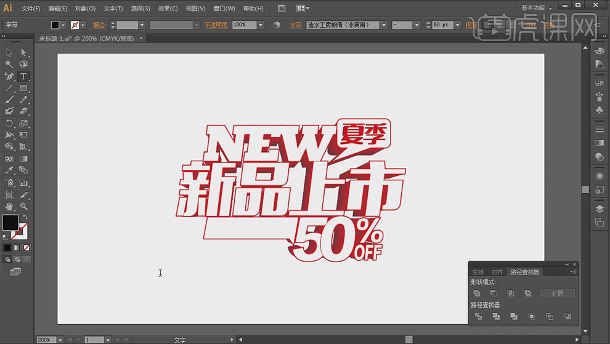This screenshot has width=610, height=344.
Task: Switch to Gradient paint mode below swatches
Action: pos(17,247)
